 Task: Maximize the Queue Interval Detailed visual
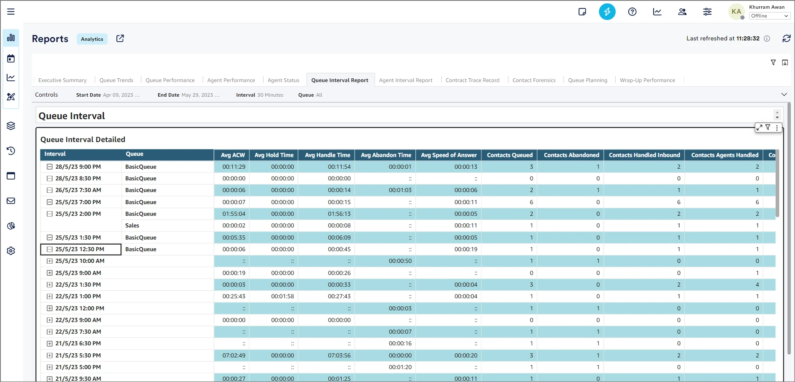(759, 127)
